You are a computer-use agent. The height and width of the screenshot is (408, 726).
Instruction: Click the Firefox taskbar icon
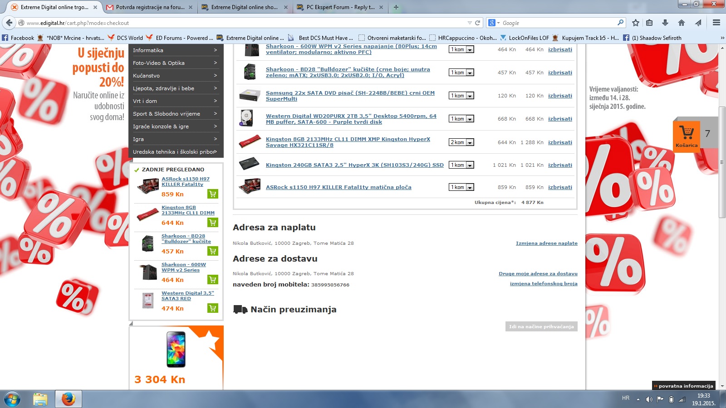[x=69, y=399]
